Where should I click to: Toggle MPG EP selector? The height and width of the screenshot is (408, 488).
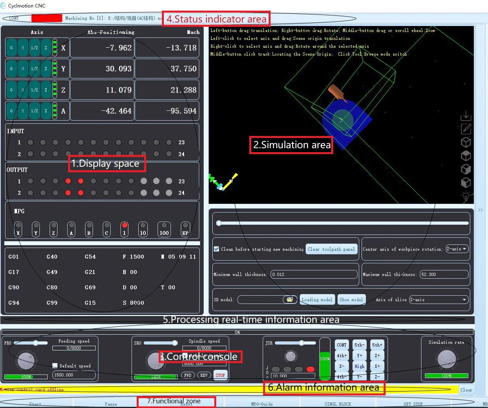pyautogui.click(x=185, y=229)
